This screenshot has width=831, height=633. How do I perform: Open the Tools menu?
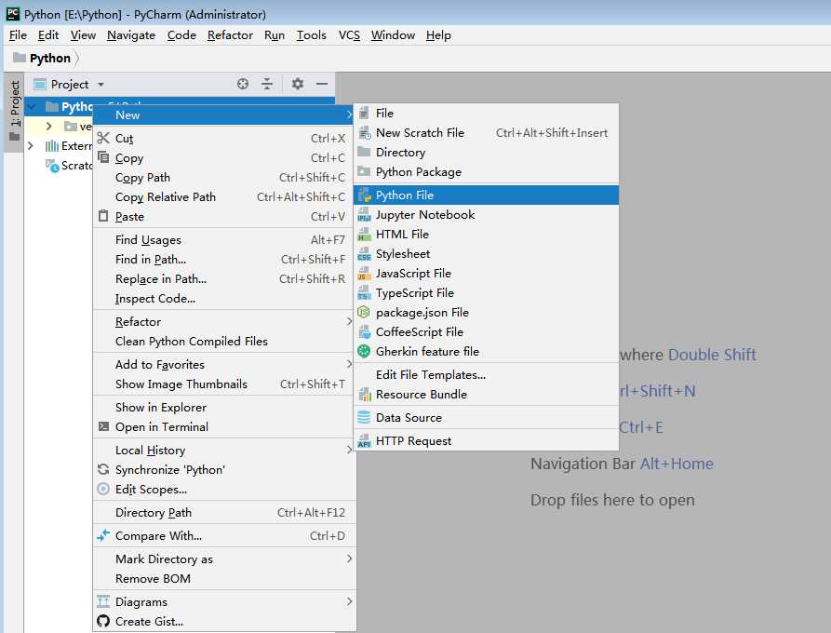click(311, 35)
